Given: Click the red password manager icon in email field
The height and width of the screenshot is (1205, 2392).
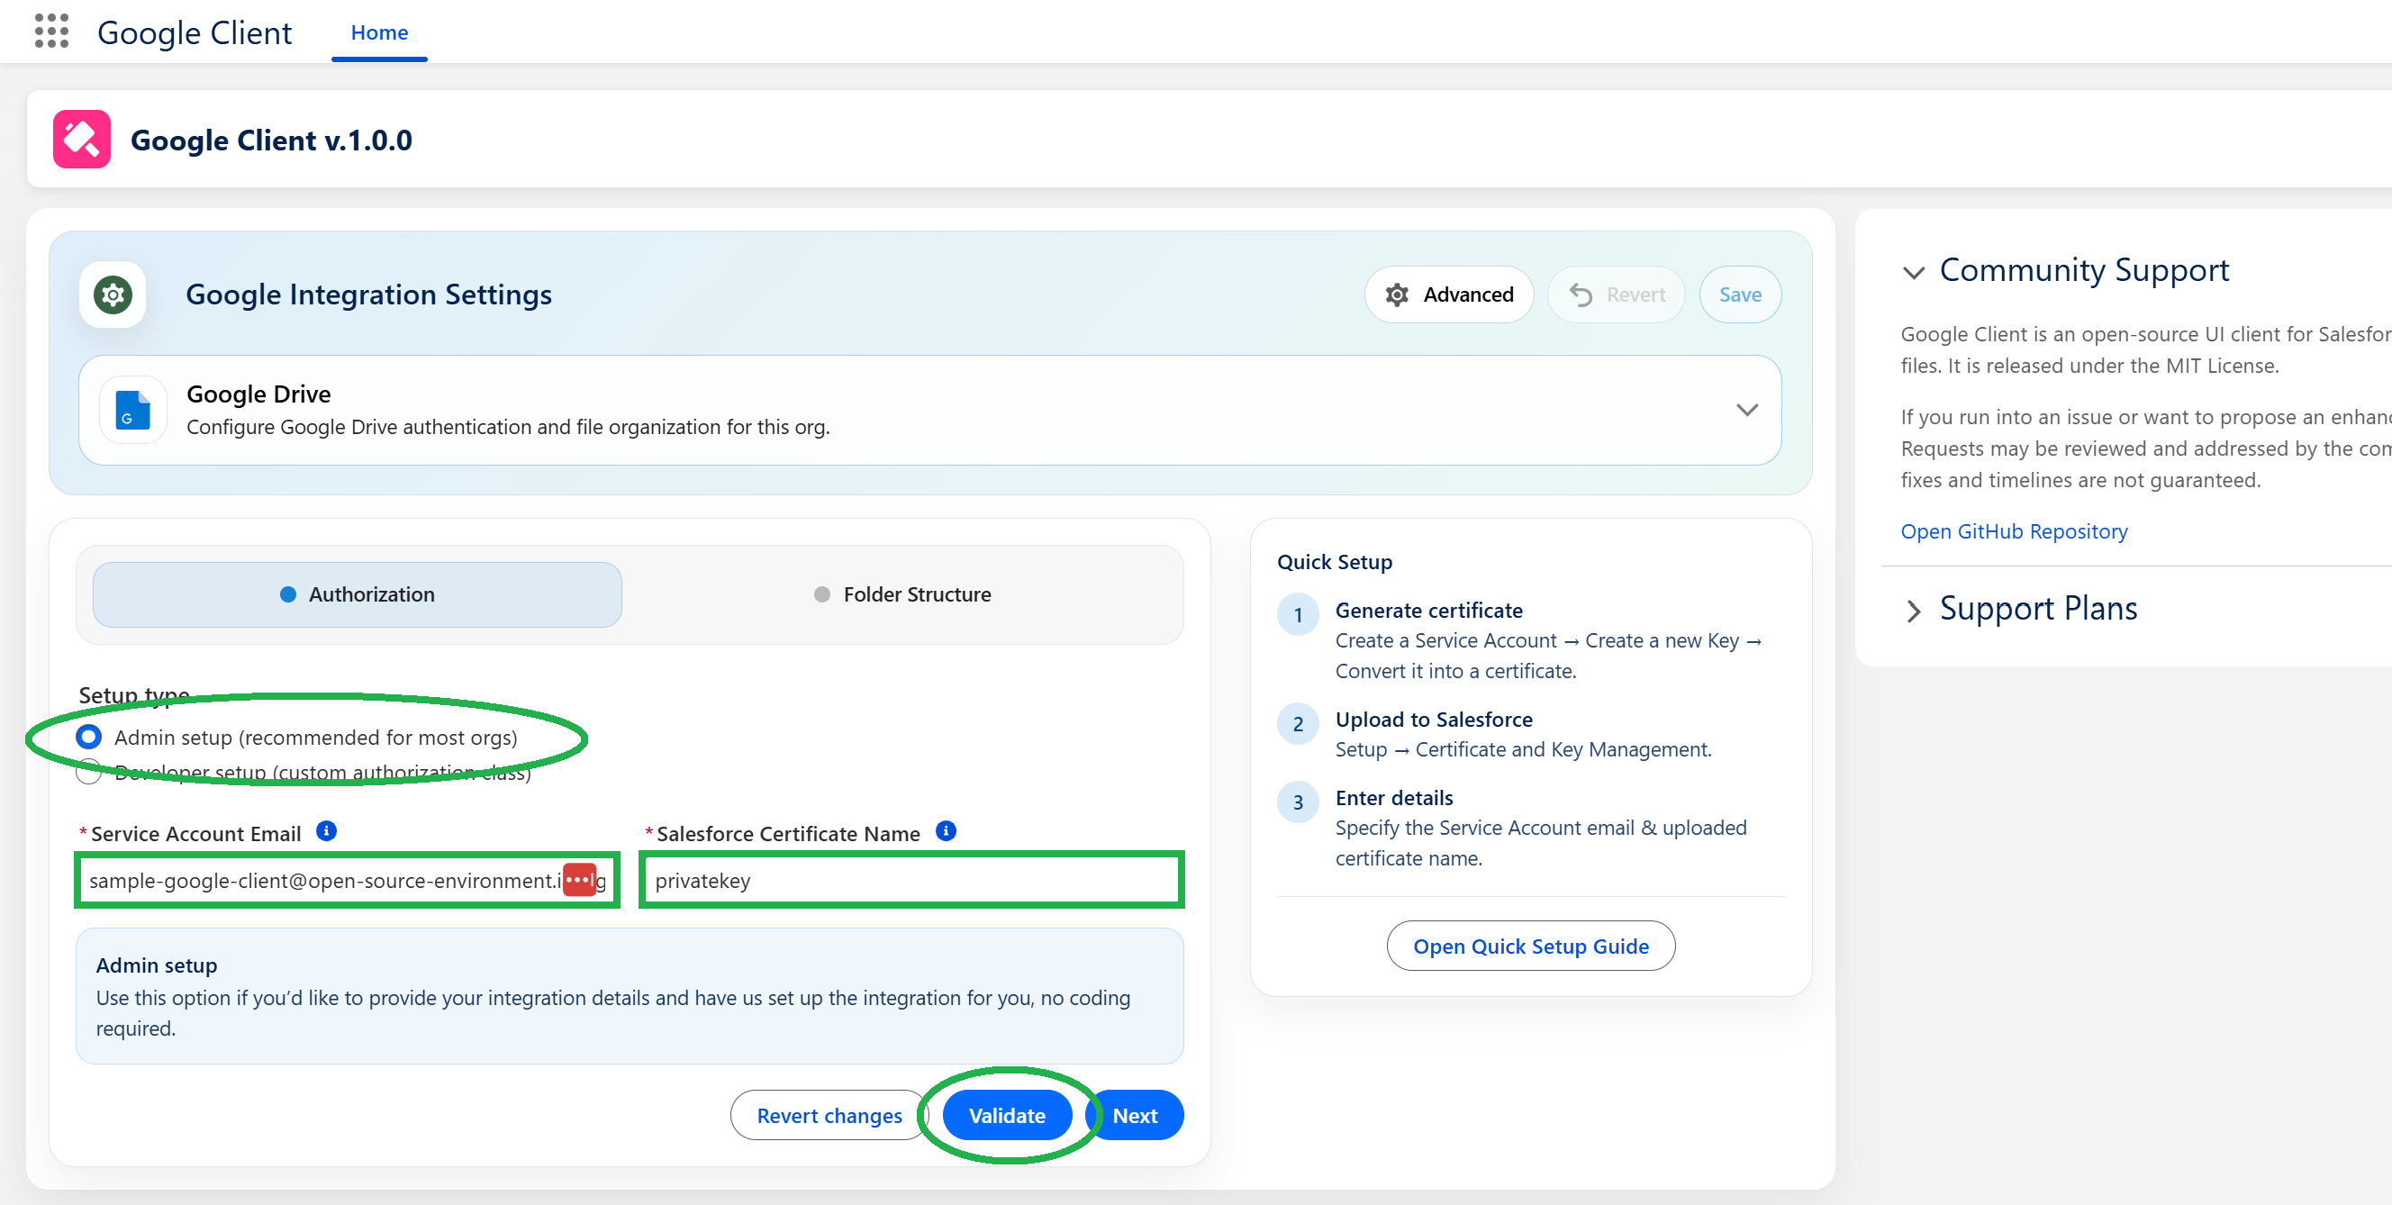Looking at the screenshot, I should pyautogui.click(x=579, y=879).
